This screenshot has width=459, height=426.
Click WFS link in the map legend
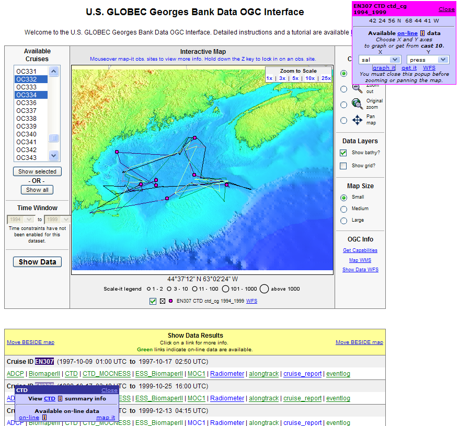pos(252,301)
